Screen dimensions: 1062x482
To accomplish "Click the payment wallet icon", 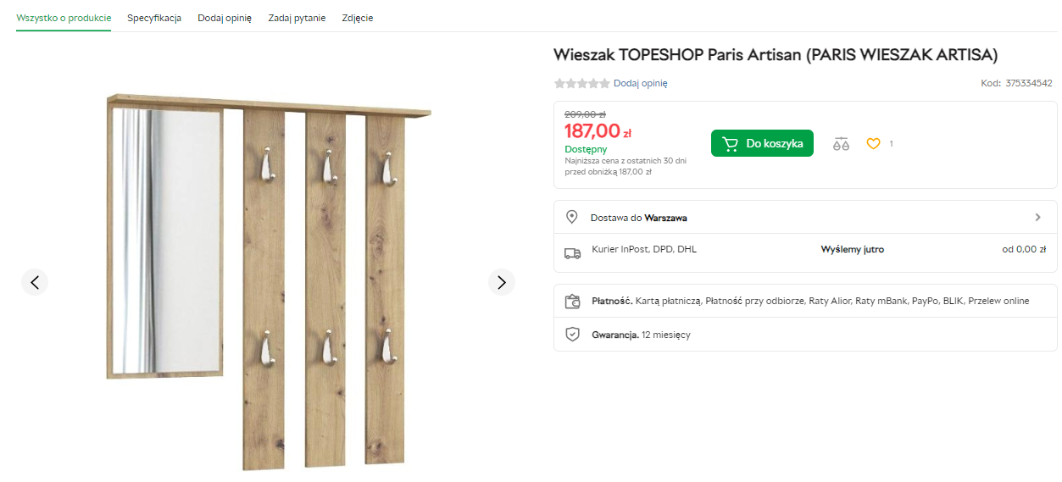I will pos(572,301).
